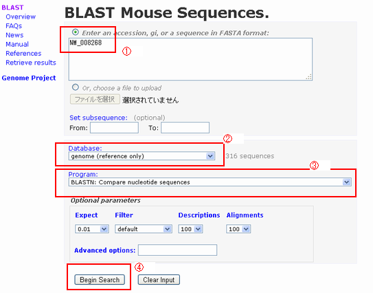This screenshot has height=293, width=373.
Task: Expand the Expect value dropdown
Action: (92, 229)
